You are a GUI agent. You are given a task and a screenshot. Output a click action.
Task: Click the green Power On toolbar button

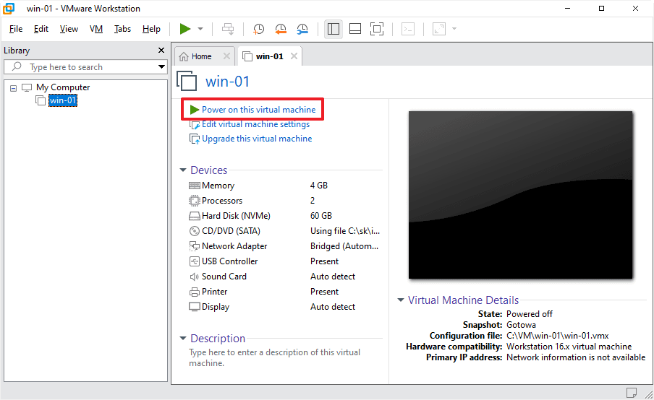[x=185, y=29]
